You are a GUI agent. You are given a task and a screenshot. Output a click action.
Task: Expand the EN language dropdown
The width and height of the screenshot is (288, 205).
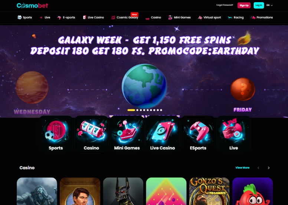(269, 5)
